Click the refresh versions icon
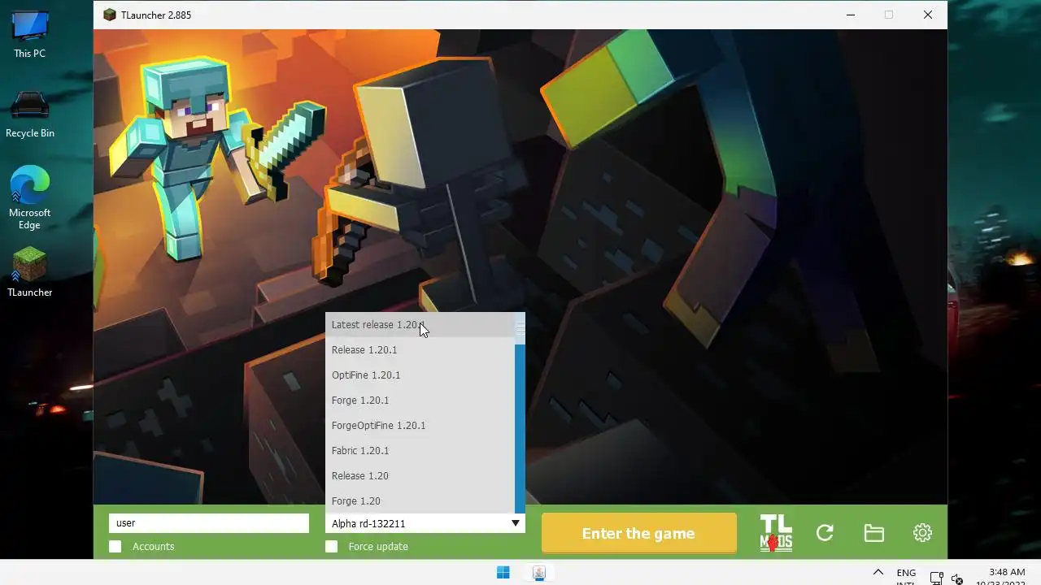 point(825,533)
